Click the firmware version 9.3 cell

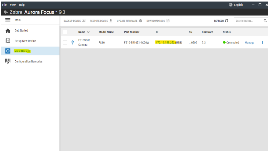click(x=204, y=43)
